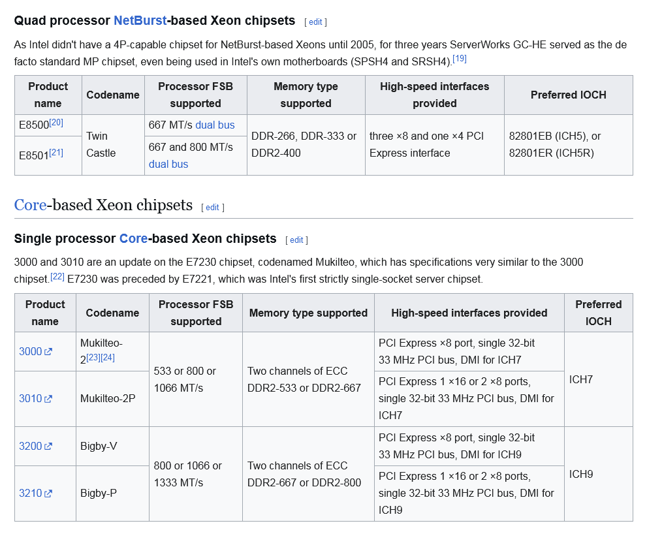
Task: Click the Processor FSB supported header in the quad-processor table
Action: pyautogui.click(x=196, y=95)
